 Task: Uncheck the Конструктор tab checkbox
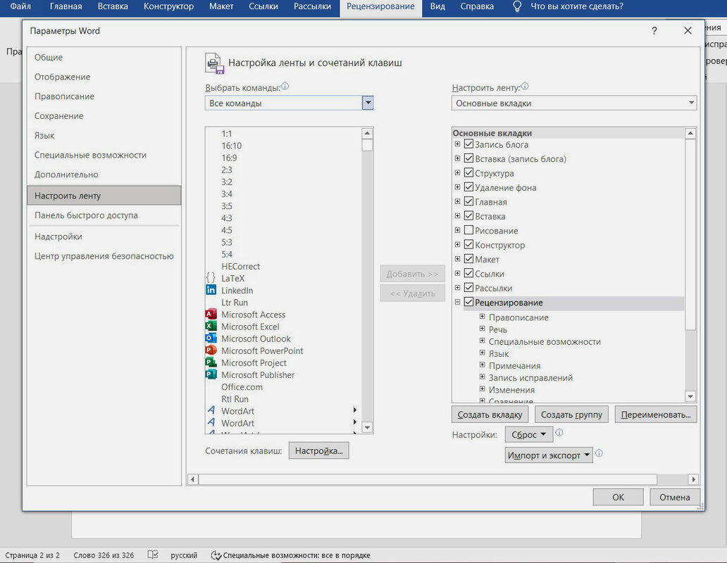468,245
